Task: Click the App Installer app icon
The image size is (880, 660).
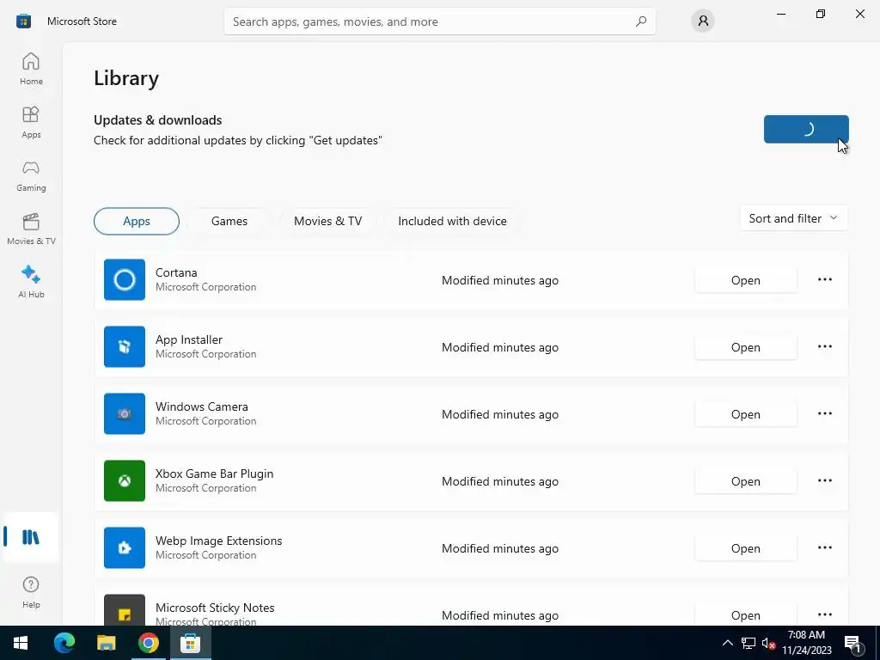Action: click(125, 346)
